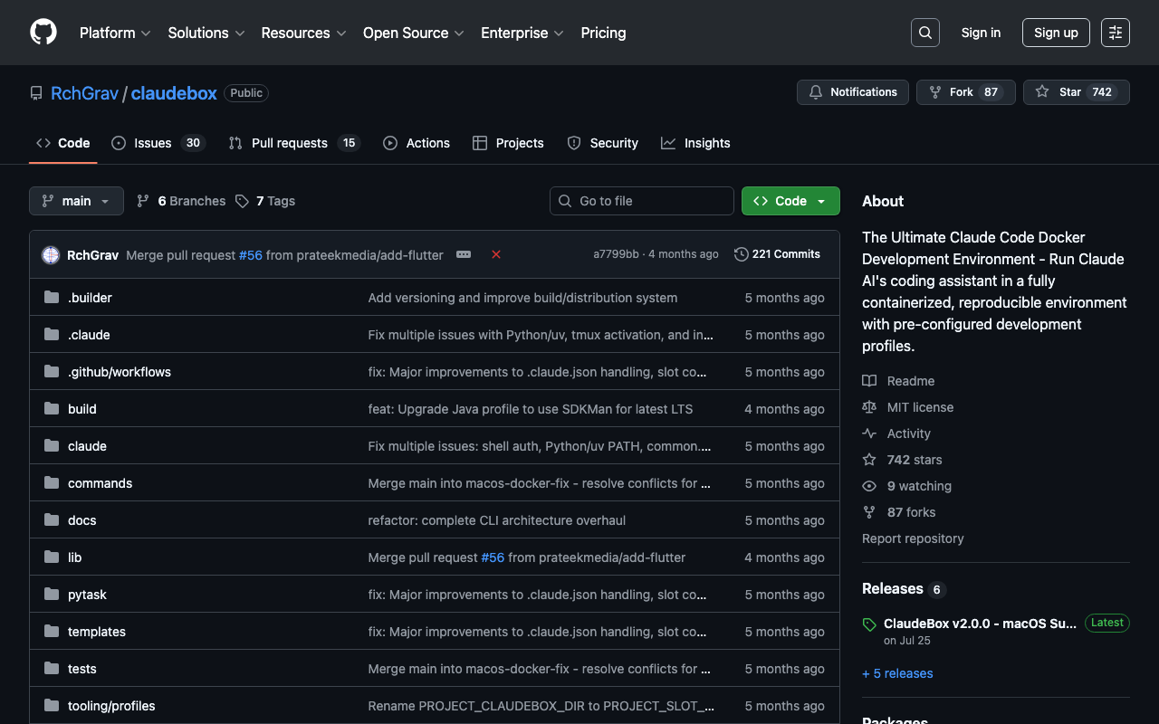Open appearance settings icon in header
Image resolution: width=1159 pixels, height=724 pixels.
(1116, 33)
